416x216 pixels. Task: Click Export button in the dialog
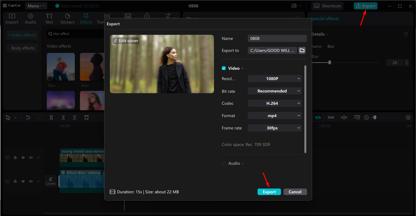pos(269,192)
